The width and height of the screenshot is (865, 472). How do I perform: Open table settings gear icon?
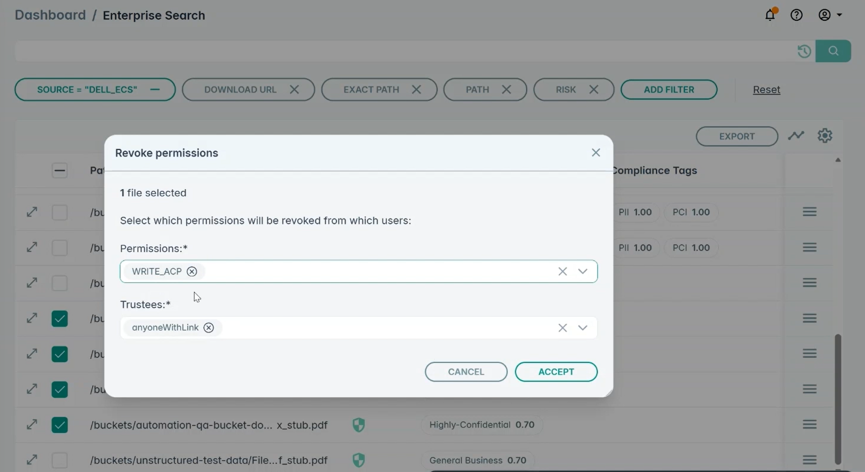pos(824,135)
